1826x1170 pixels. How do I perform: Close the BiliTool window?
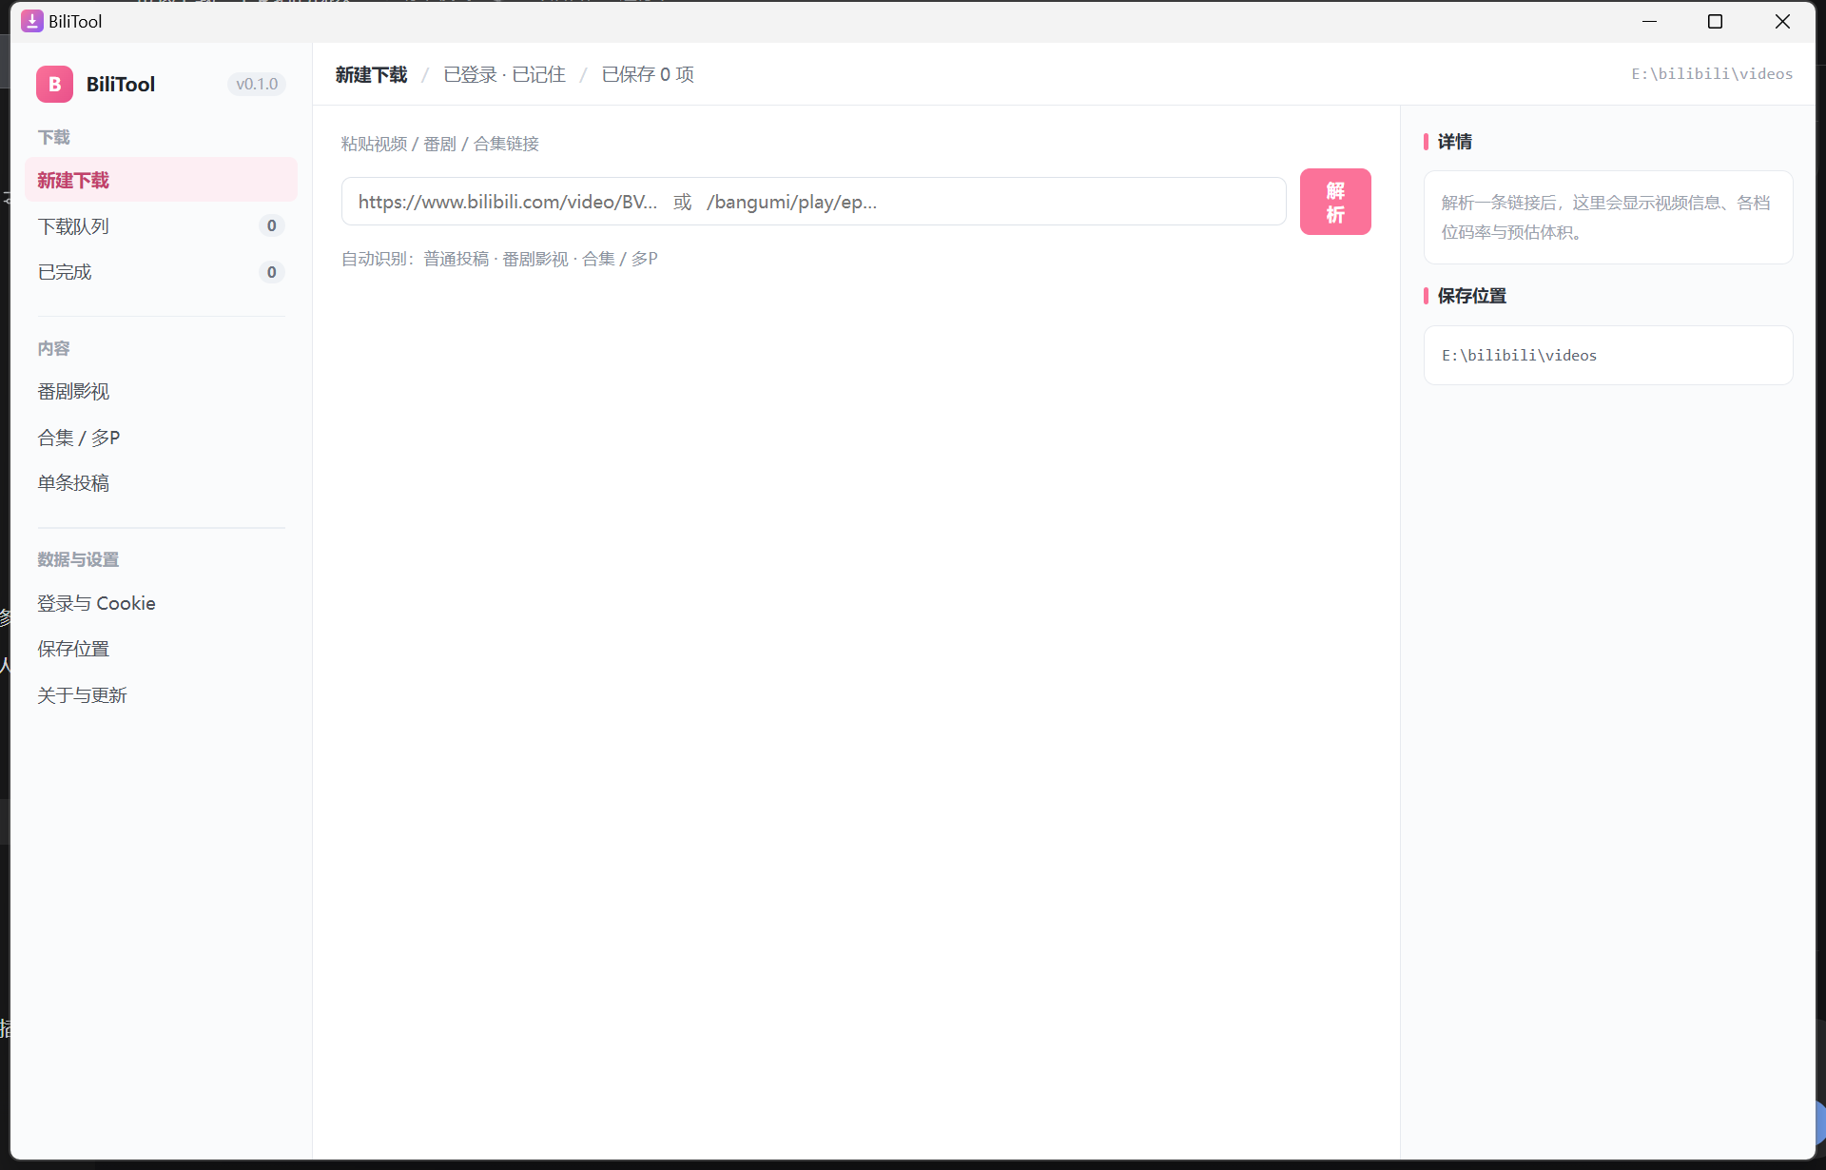(1782, 21)
